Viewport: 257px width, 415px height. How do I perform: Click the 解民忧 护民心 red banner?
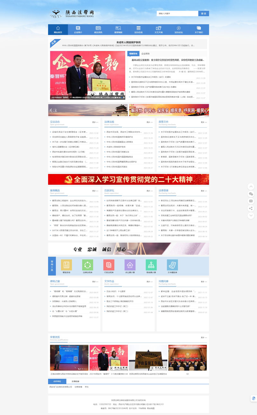169,110
